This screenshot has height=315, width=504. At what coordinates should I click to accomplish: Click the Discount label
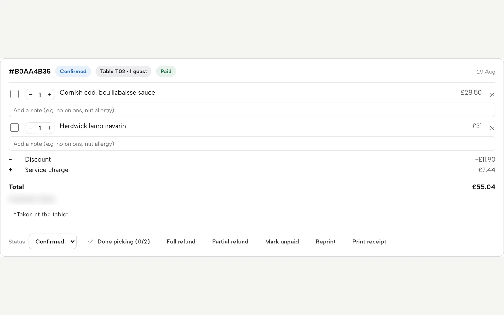pos(38,159)
